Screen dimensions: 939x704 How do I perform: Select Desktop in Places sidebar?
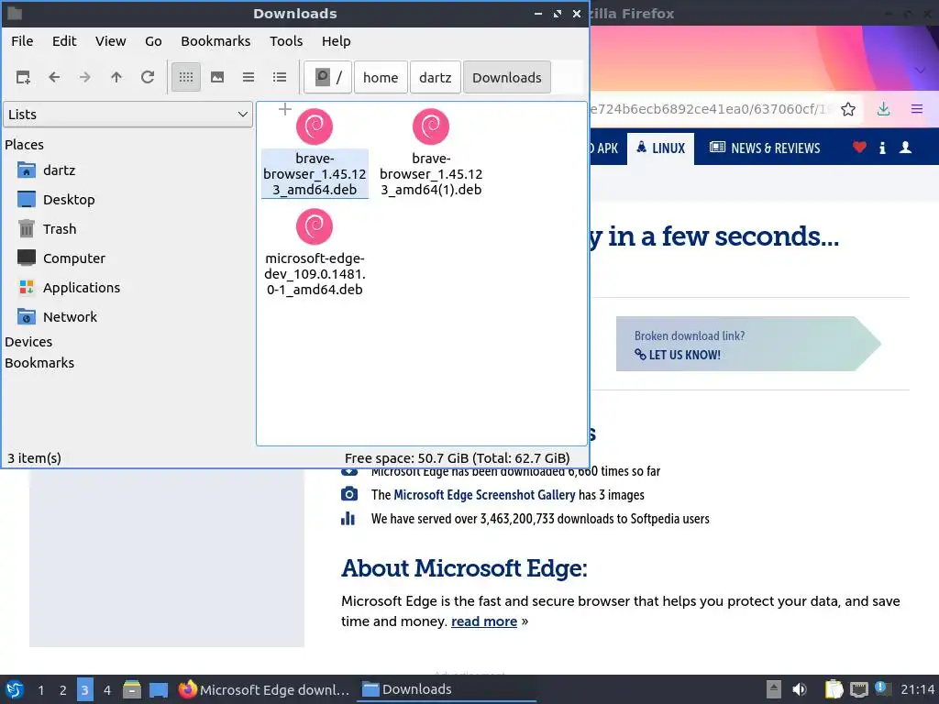pos(68,200)
